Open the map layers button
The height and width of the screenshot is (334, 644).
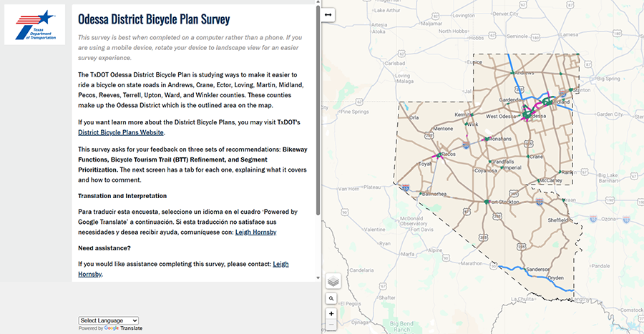(333, 282)
